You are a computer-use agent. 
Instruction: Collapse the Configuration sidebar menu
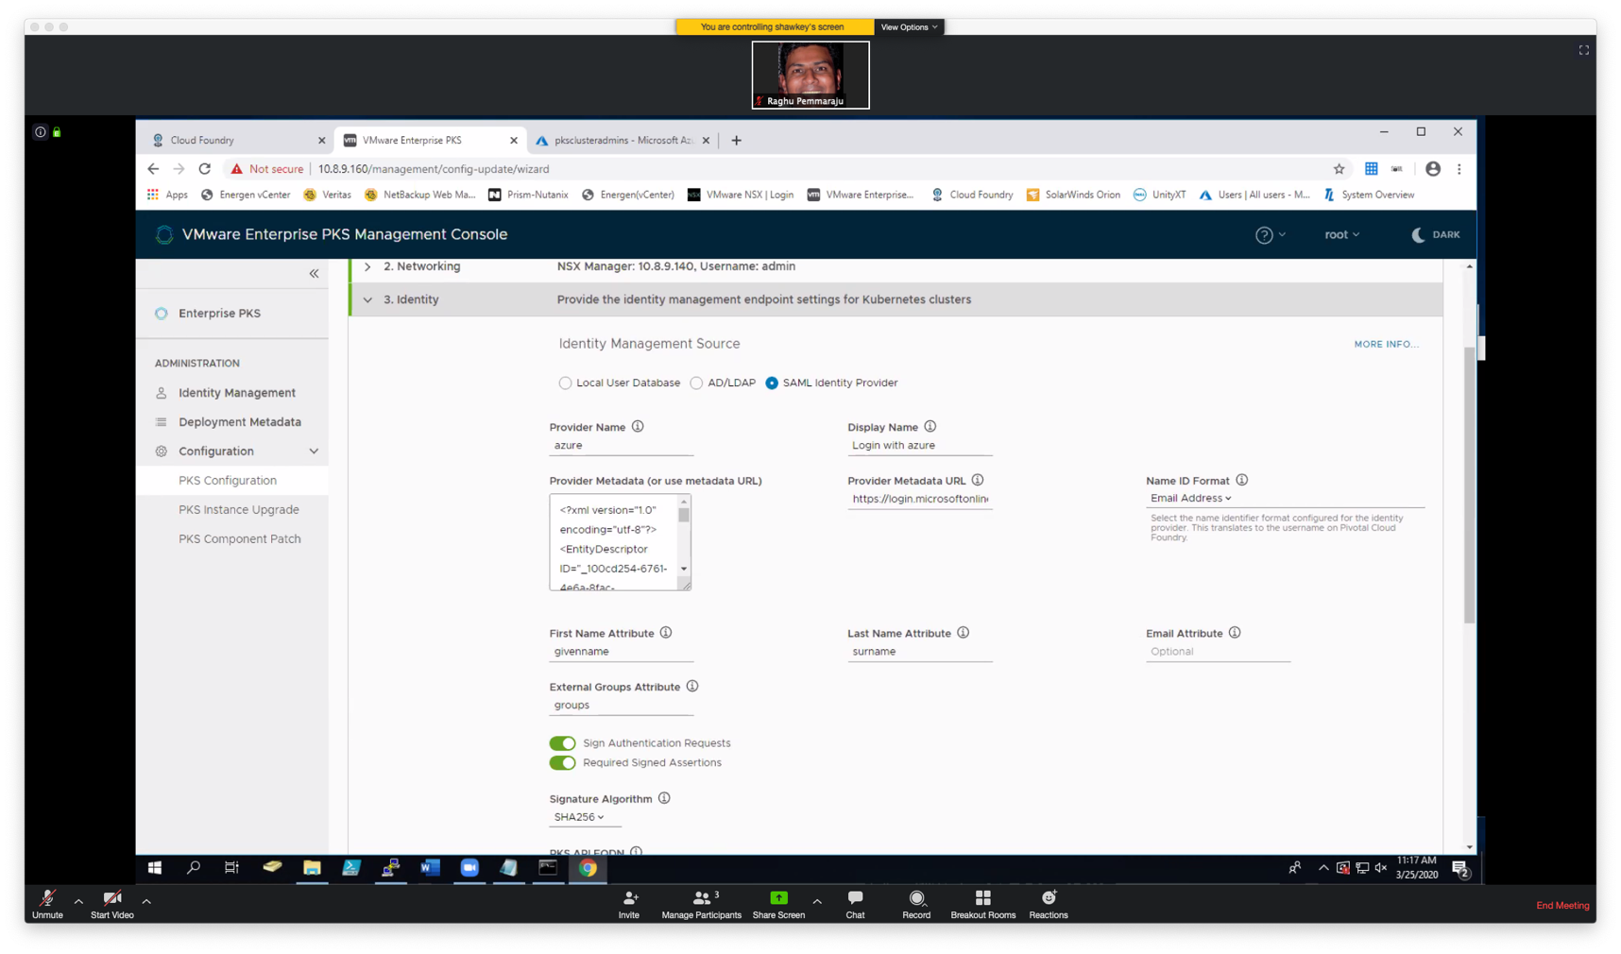point(314,451)
